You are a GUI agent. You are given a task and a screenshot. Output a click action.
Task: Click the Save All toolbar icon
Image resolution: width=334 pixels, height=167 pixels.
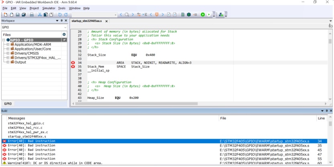click(x=24, y=15)
